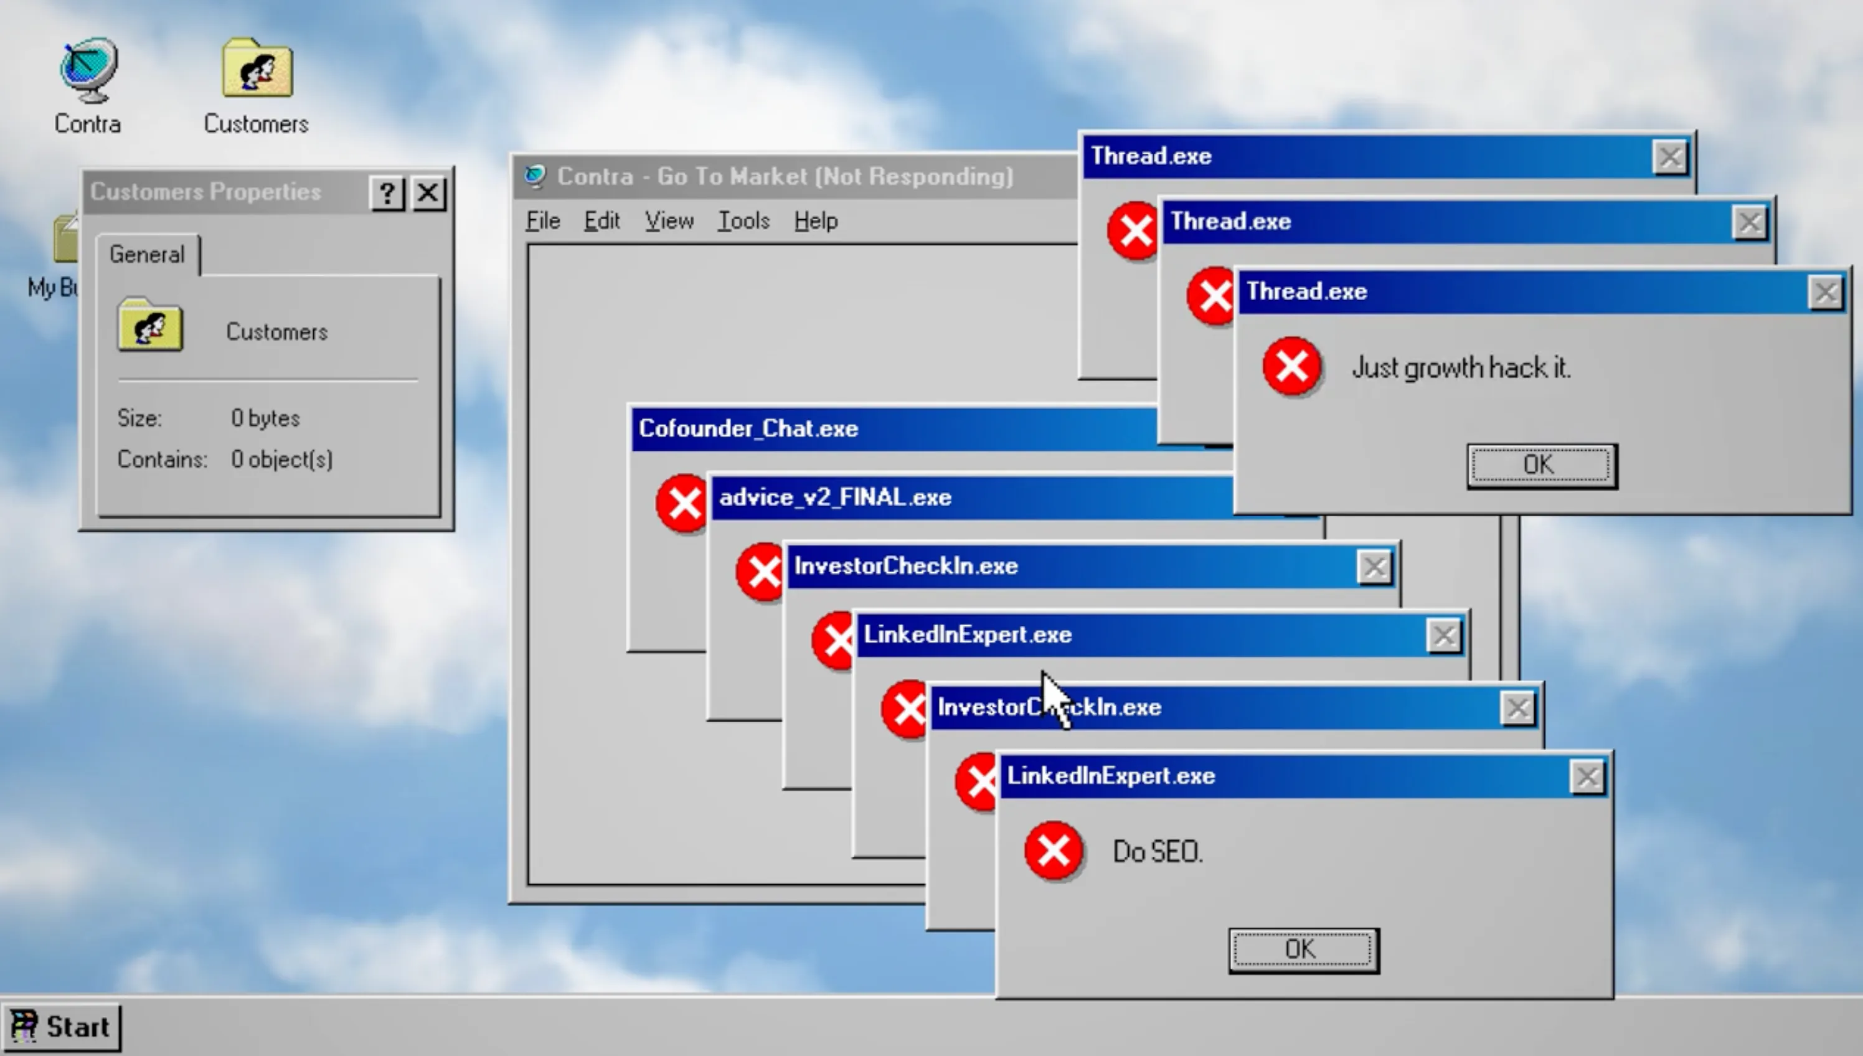Click the Cofounder_Chat.exe title bar
The width and height of the screenshot is (1863, 1056).
tap(894, 428)
